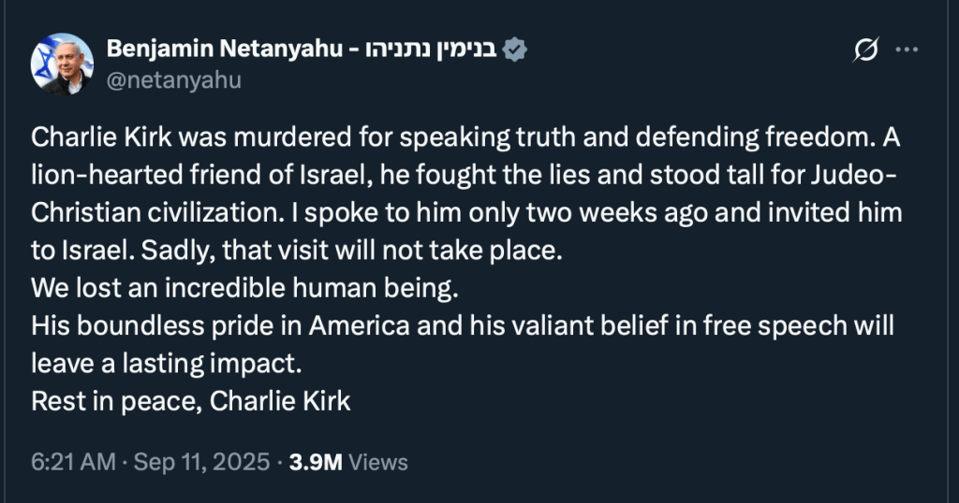Screen dimensions: 959x503
Task: Click the 6:21 AM timestamp
Action: pos(73,462)
